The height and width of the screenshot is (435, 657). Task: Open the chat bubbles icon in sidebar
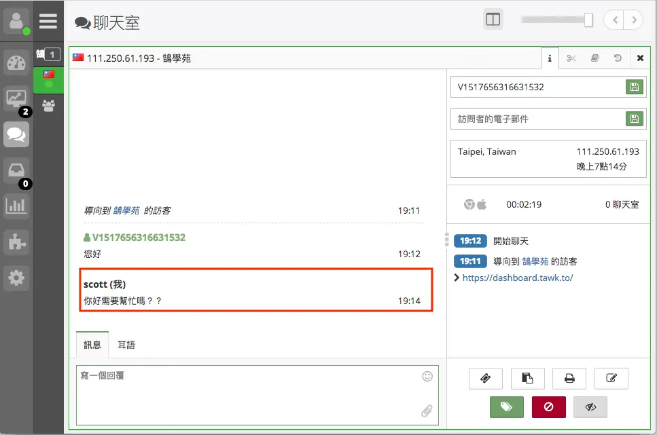pyautogui.click(x=16, y=134)
